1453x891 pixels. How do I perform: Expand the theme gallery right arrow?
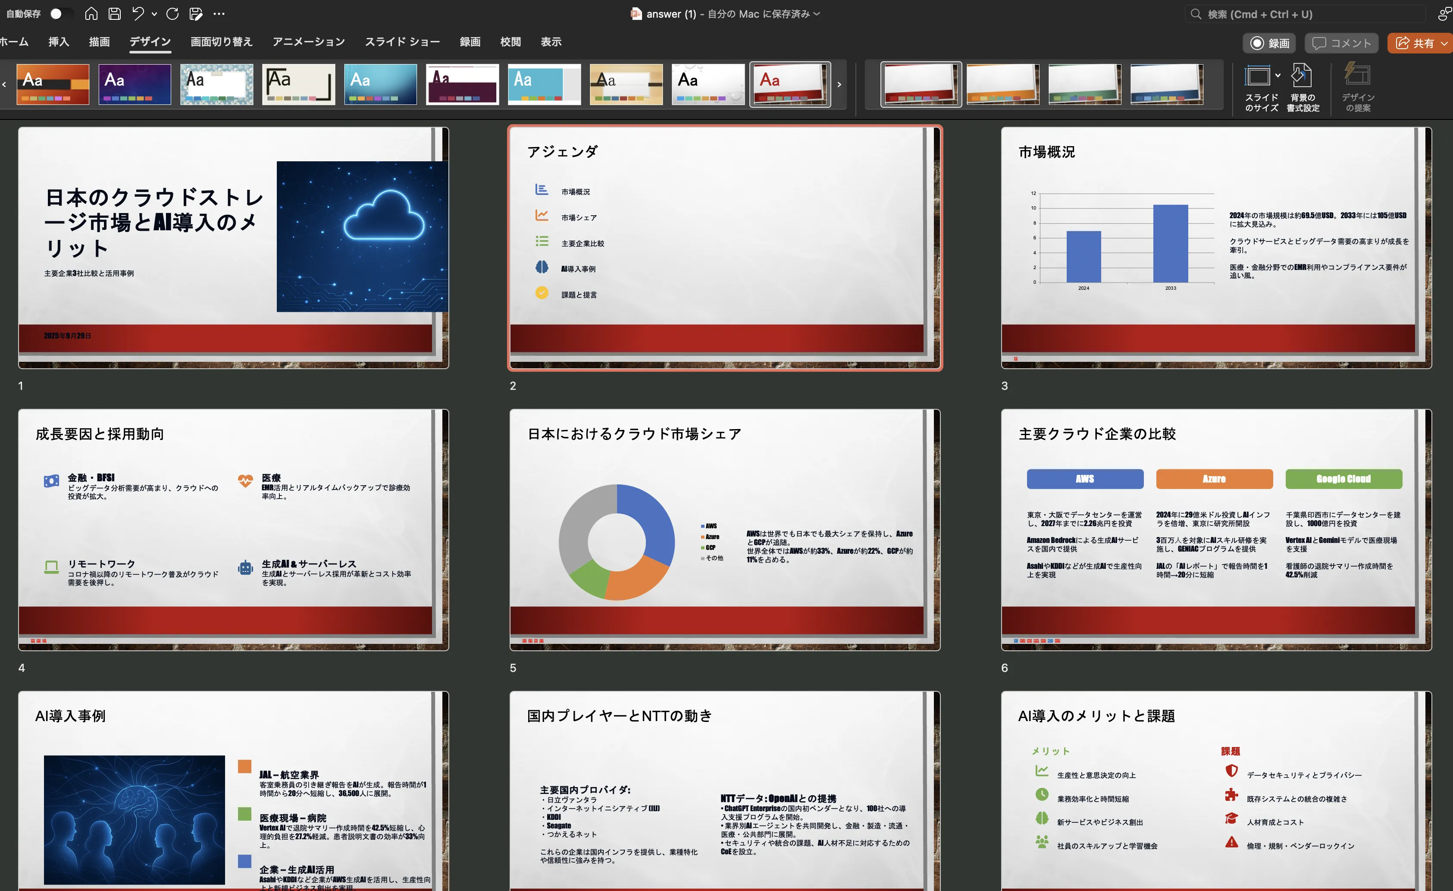839,85
